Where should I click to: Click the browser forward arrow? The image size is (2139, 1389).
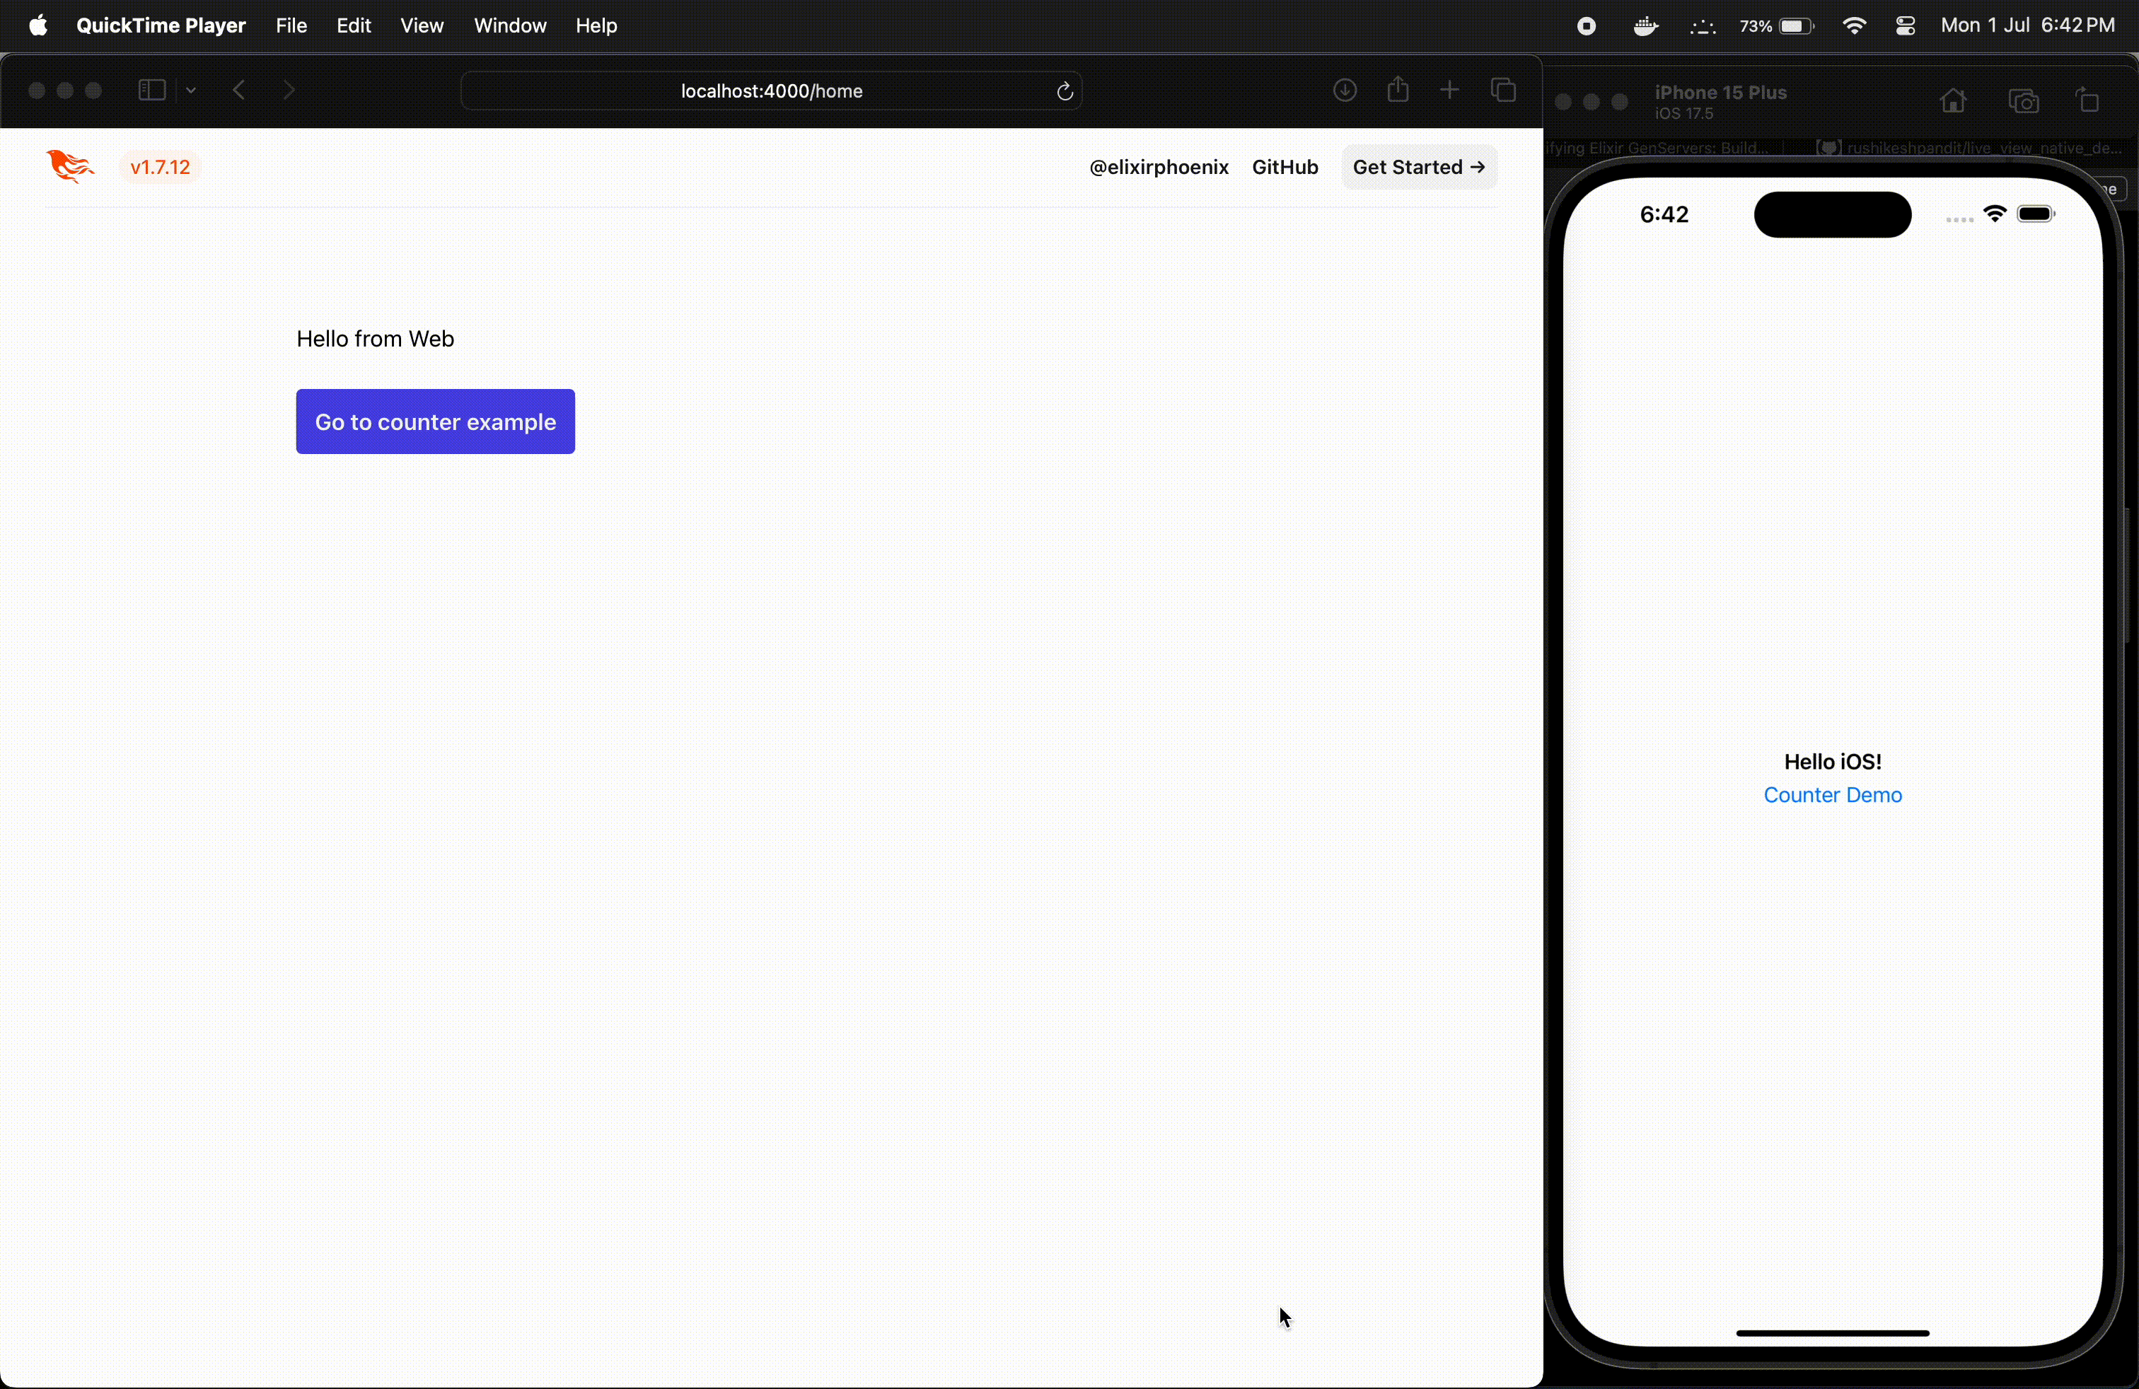point(289,90)
